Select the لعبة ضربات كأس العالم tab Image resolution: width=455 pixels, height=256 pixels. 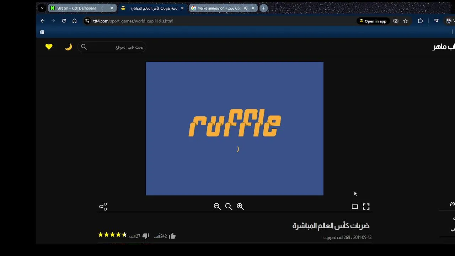pos(154,8)
